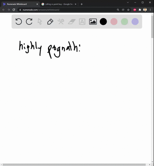Viewport: 154px width, 166px height.
Task: Open the crossed tools settings icon
Action: (x=61, y=22)
